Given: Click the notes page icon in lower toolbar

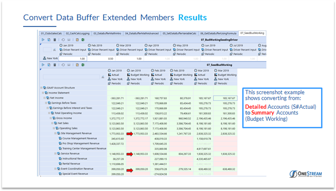Looking at the screenshot, I should pyautogui.click(x=77, y=65).
